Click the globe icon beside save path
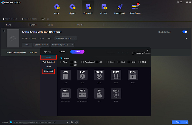 [x=77, y=122]
